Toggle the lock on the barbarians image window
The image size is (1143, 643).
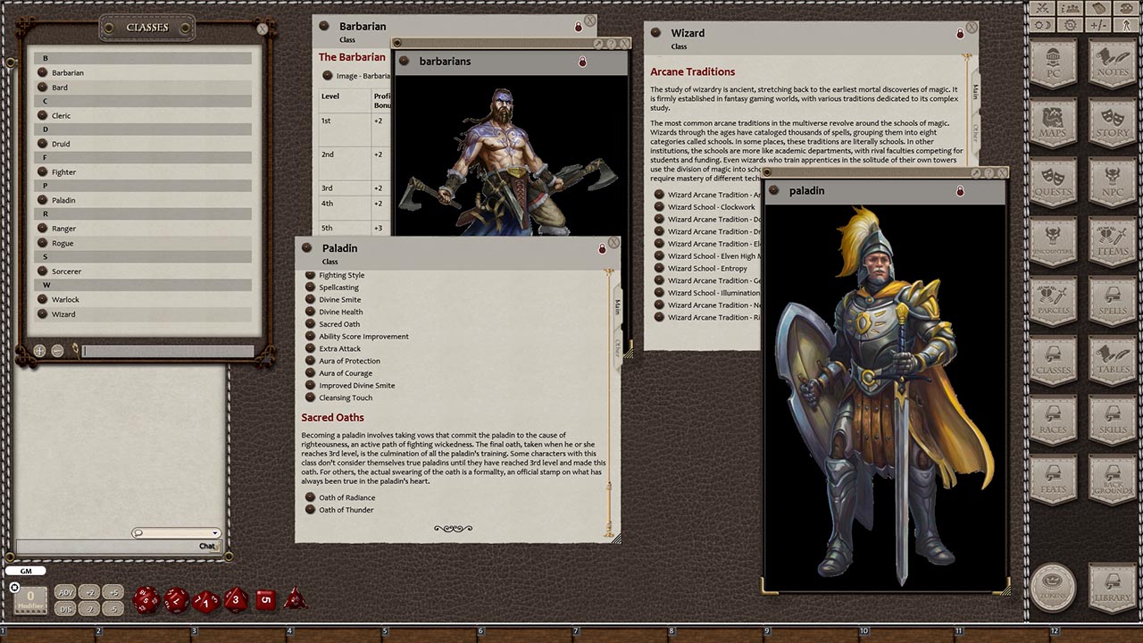(x=582, y=62)
